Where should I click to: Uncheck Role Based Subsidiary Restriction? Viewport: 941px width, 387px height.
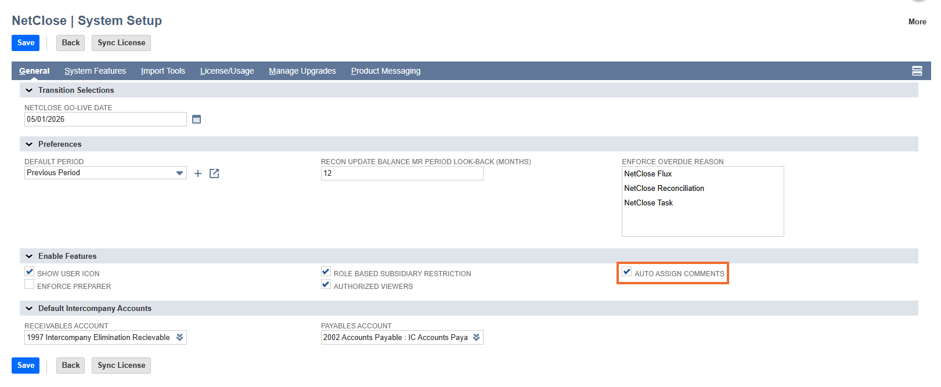(326, 272)
